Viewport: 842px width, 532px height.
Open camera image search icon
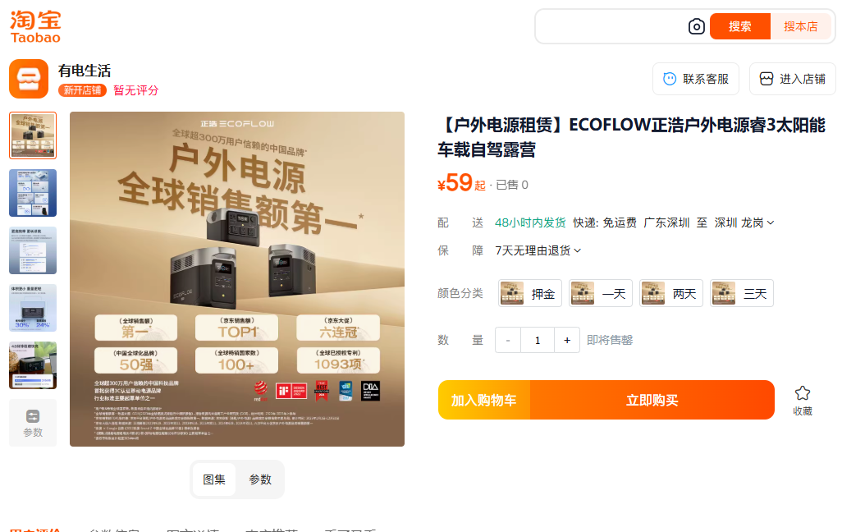click(x=697, y=26)
